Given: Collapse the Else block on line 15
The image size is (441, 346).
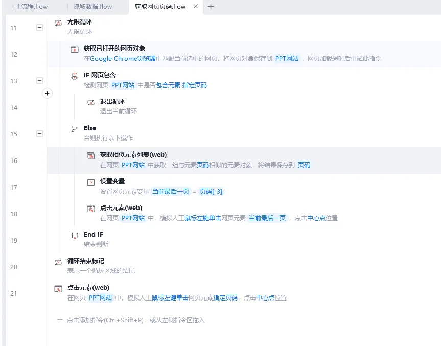Looking at the screenshot, I should [x=39, y=134].
